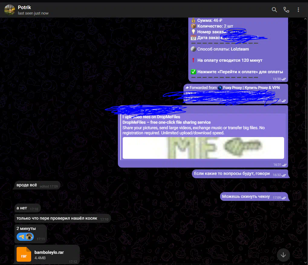Open search in the Potrik chat
Image resolution: width=308 pixels, height=265 pixels.
[274, 10]
